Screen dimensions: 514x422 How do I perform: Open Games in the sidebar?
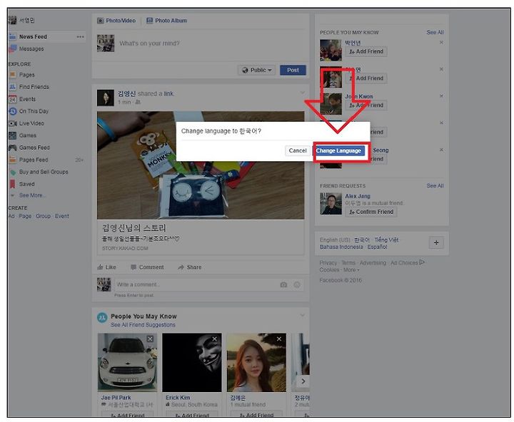point(28,135)
